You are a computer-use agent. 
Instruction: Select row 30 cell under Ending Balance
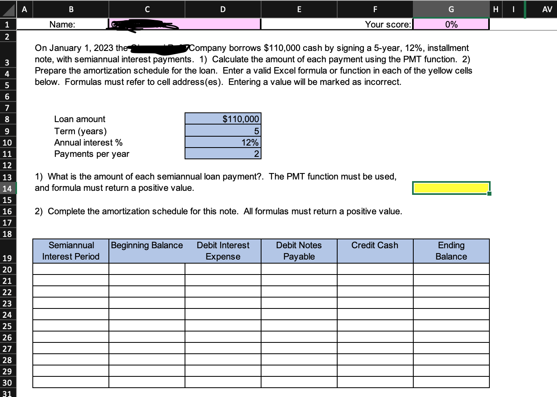pyautogui.click(x=451, y=382)
